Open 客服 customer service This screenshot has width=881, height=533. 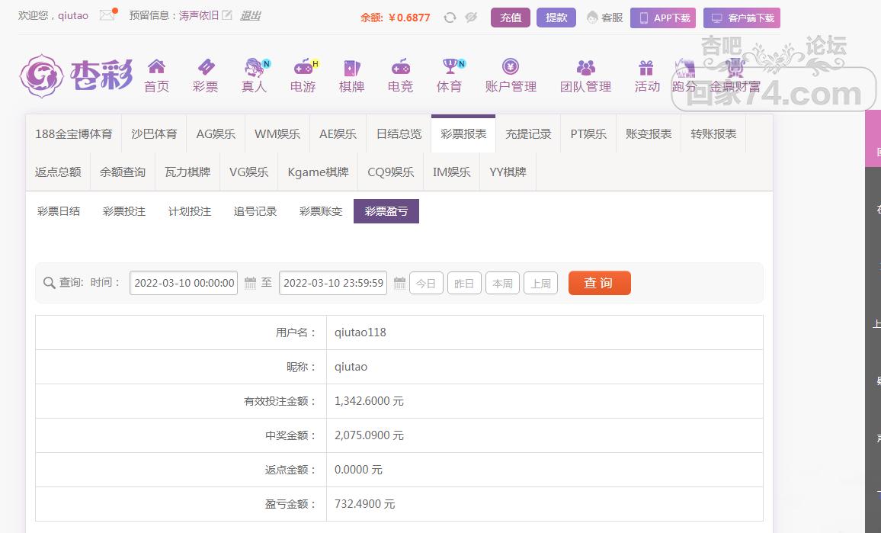605,18
